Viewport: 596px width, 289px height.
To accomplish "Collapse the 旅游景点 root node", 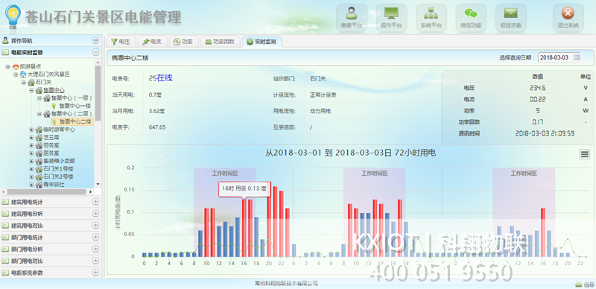I will (7, 66).
